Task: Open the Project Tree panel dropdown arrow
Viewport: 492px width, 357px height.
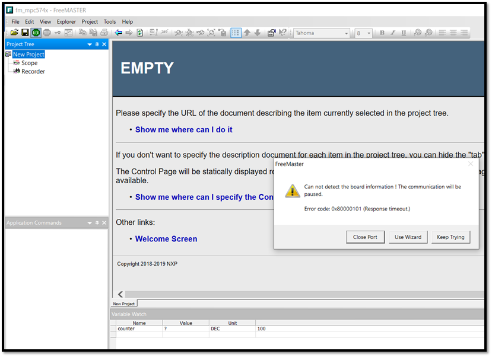Action: [x=90, y=44]
